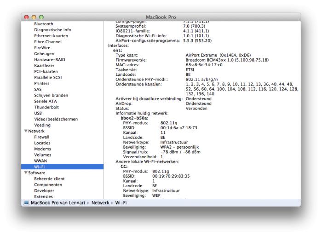Click 'AirPort Extreme' card type value
This screenshot has width=322, height=236.
point(218,55)
